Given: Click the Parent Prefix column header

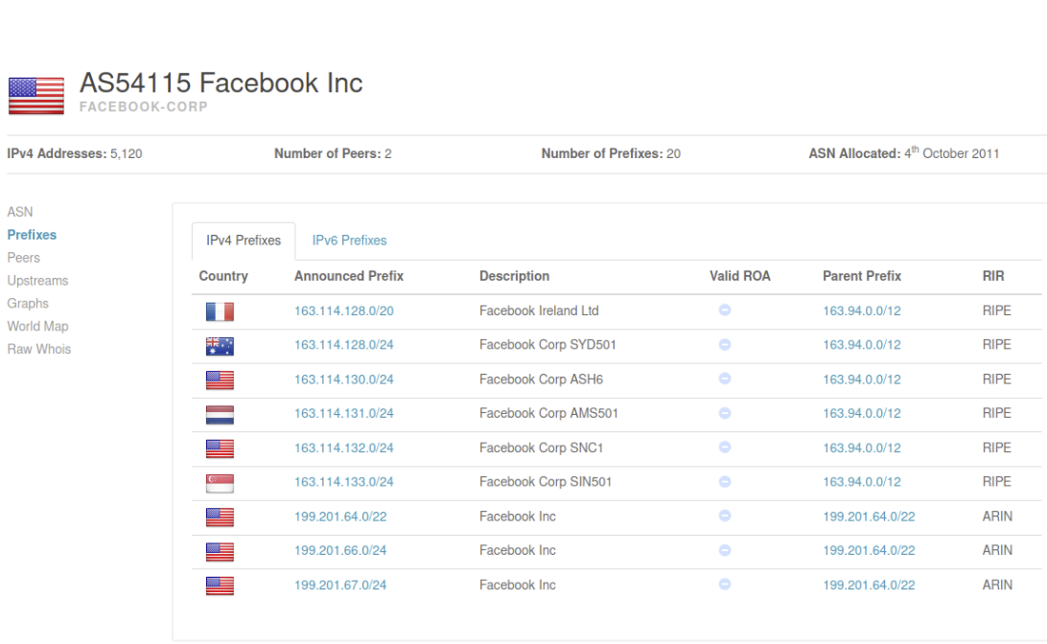Looking at the screenshot, I should coord(862,276).
